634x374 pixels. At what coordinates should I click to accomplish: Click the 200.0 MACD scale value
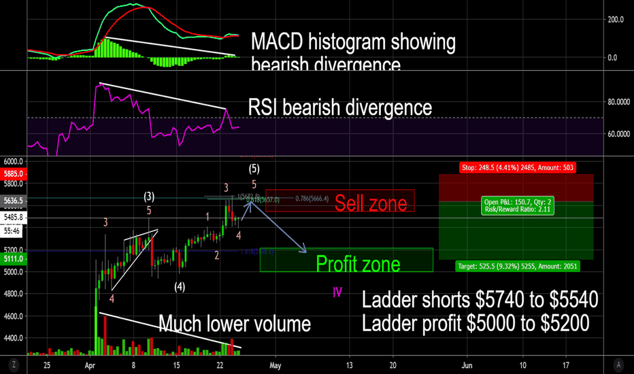pyautogui.click(x=616, y=20)
